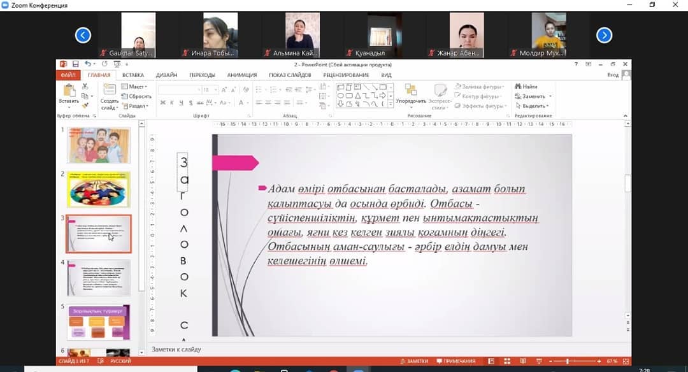Toggle italic (К) formatting
The height and width of the screenshot is (372, 688).
click(172, 103)
